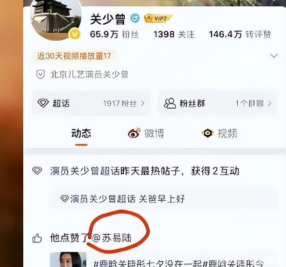The height and width of the screenshot is (267, 286).
Task: Switch to the 视频 tab
Action: 219,133
